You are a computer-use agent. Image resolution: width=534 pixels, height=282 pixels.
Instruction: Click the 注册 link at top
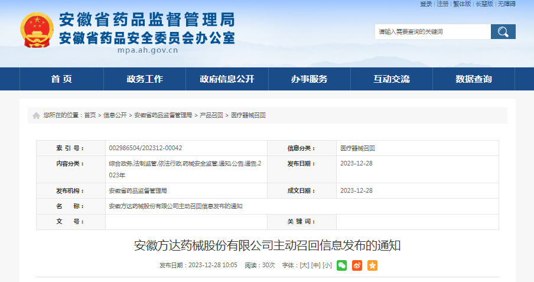pos(442,4)
